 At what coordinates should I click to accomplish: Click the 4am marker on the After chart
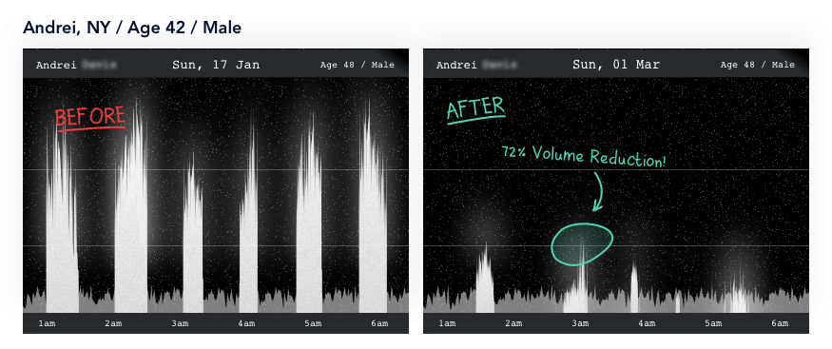647,323
